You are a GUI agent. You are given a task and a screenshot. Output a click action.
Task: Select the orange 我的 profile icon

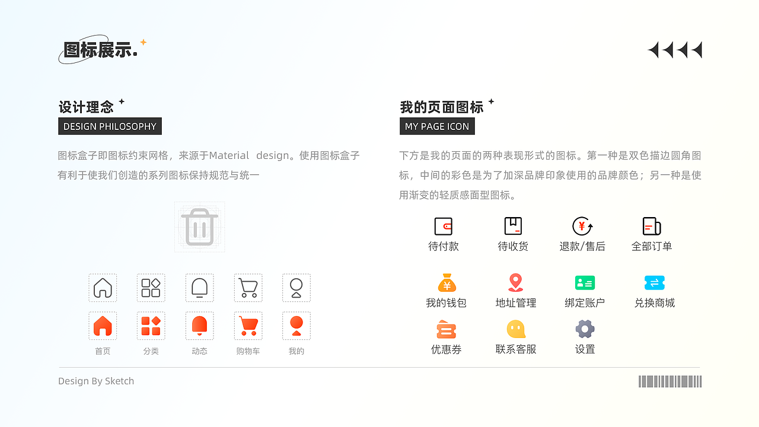[x=296, y=325]
